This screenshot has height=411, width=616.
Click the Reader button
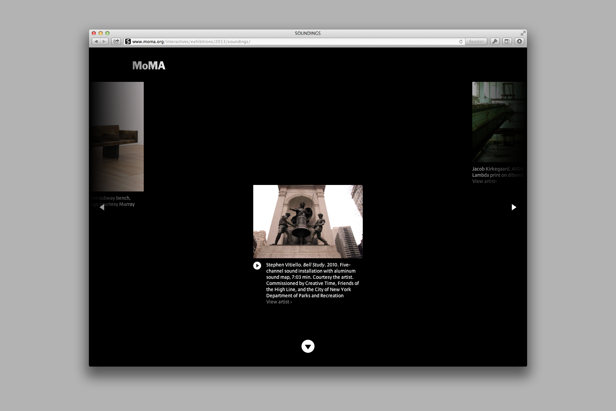pyautogui.click(x=476, y=41)
